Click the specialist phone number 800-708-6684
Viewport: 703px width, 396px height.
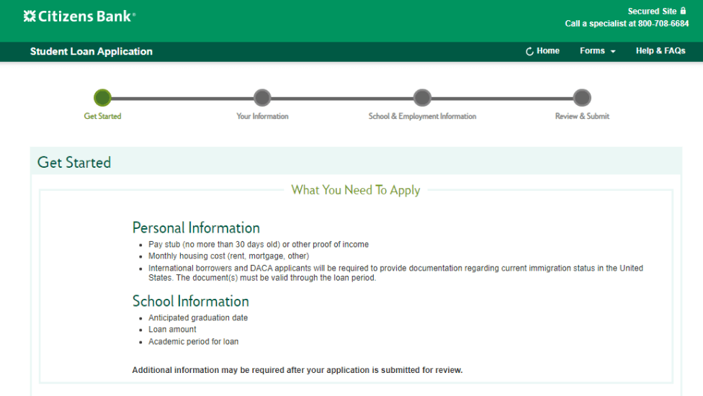[x=663, y=24]
